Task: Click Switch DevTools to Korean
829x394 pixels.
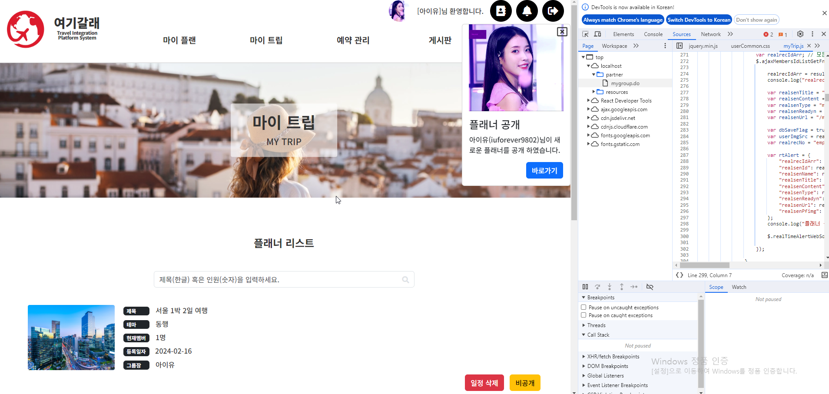Action: [699, 20]
